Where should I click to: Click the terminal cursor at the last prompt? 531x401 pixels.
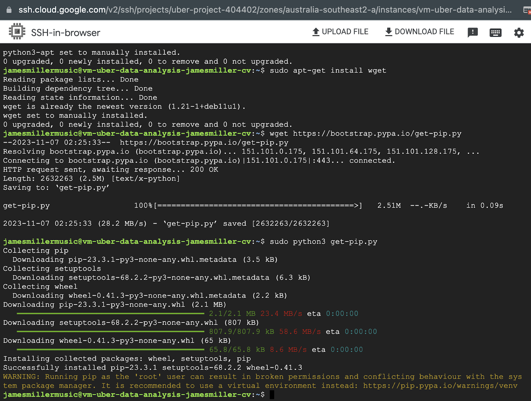(x=272, y=395)
